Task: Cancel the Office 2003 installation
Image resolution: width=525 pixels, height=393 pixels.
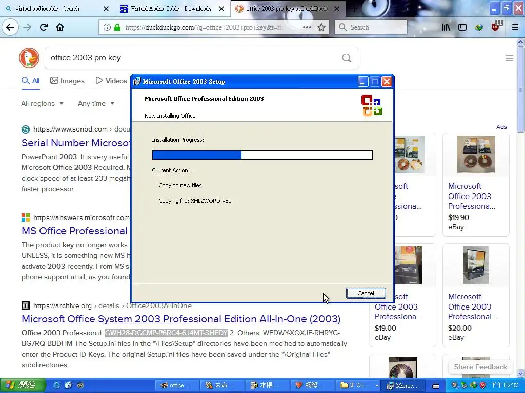Action: pos(366,293)
